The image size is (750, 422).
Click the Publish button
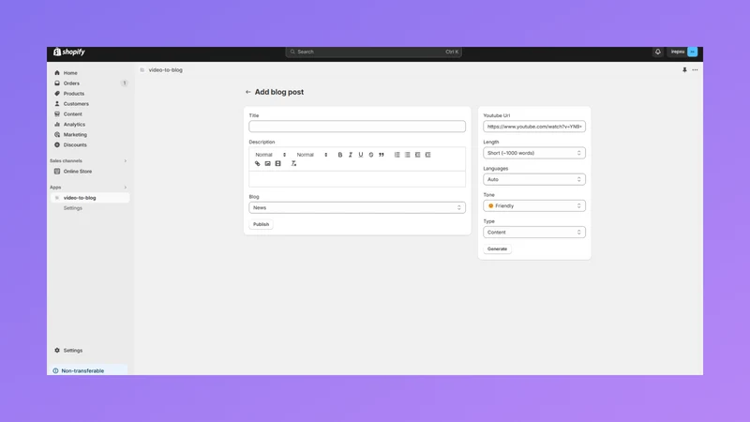[x=261, y=224]
